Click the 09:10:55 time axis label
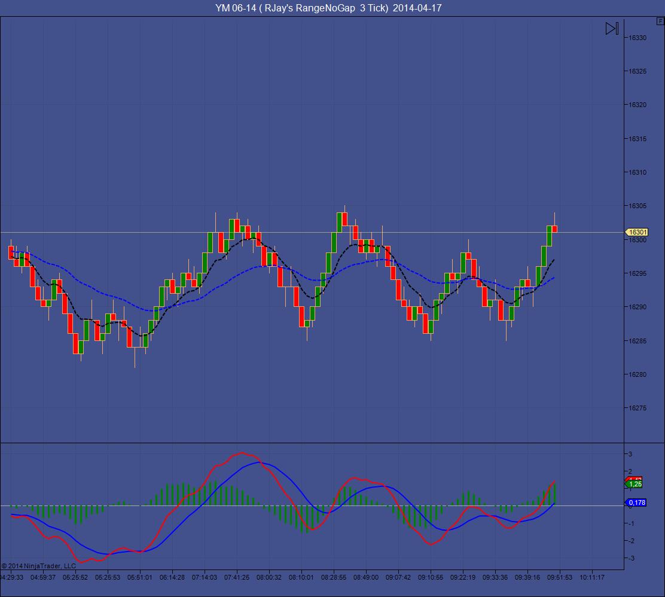 (x=431, y=577)
